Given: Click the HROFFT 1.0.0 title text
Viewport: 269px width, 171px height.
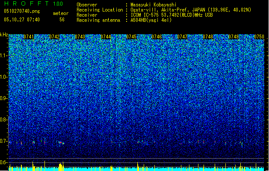Looking at the screenshot, I should coord(33,3).
